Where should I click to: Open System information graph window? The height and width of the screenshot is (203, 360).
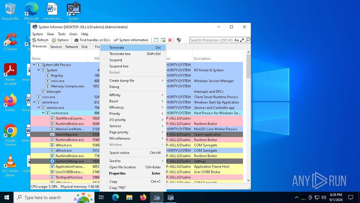[131, 40]
